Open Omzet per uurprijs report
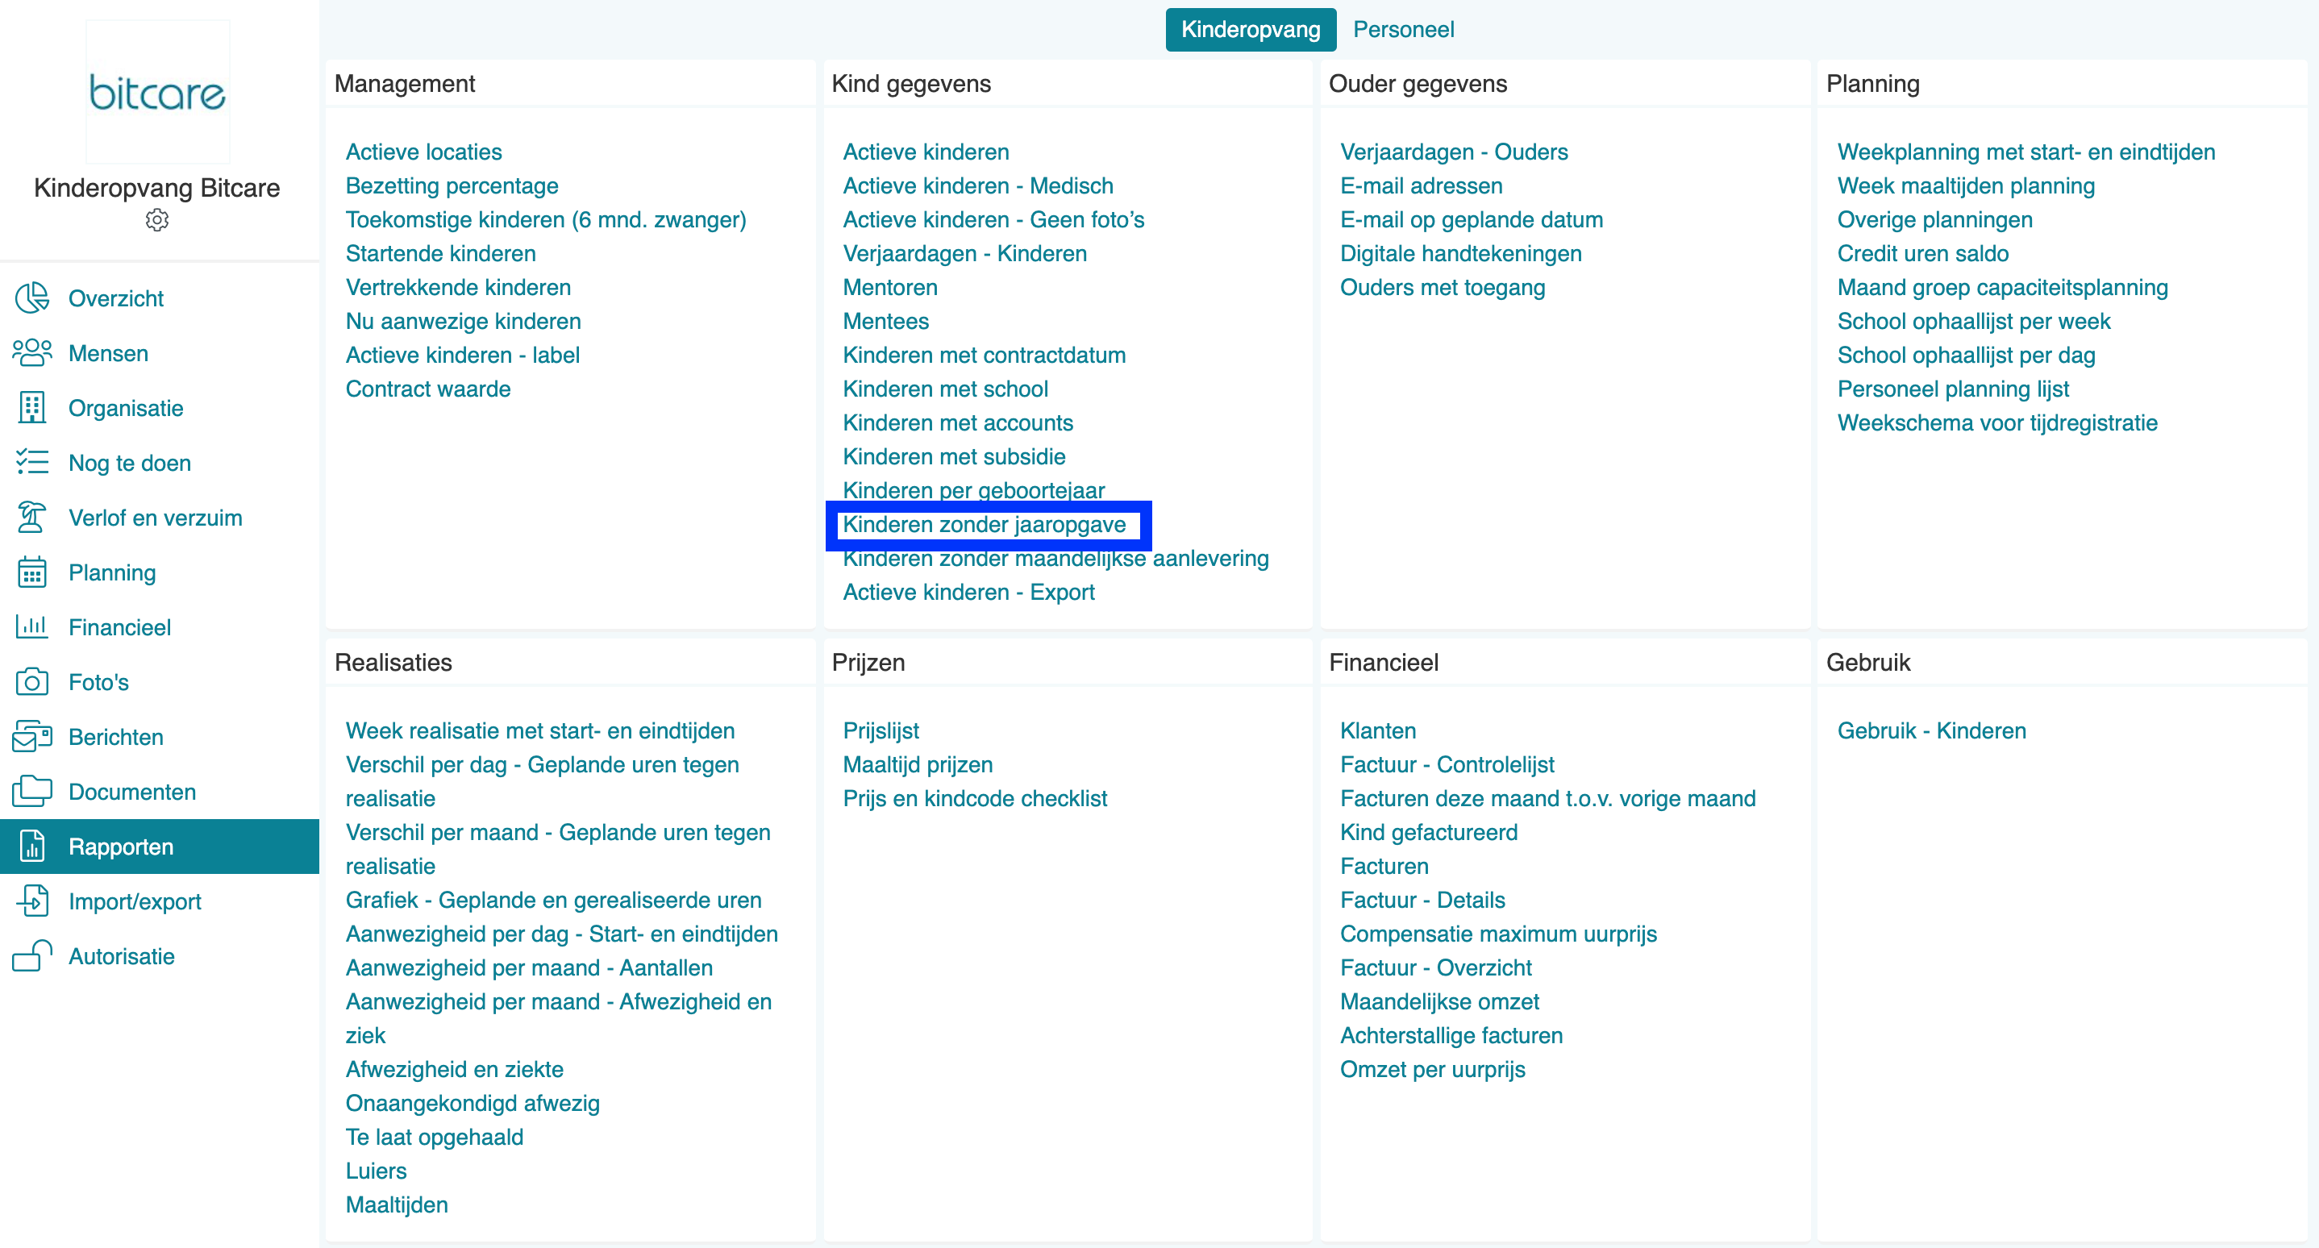Image resolution: width=2319 pixels, height=1248 pixels. pyautogui.click(x=1433, y=1070)
